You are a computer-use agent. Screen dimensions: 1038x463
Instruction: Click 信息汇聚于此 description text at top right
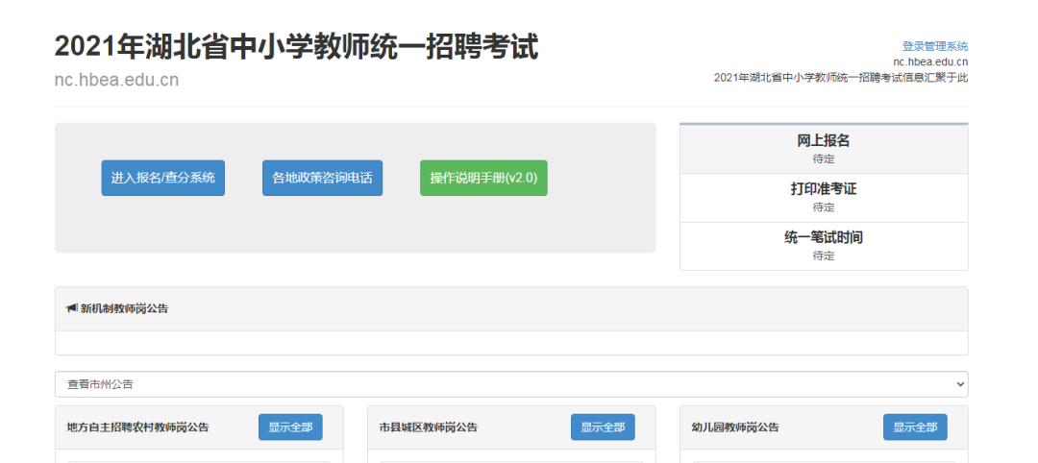841,78
